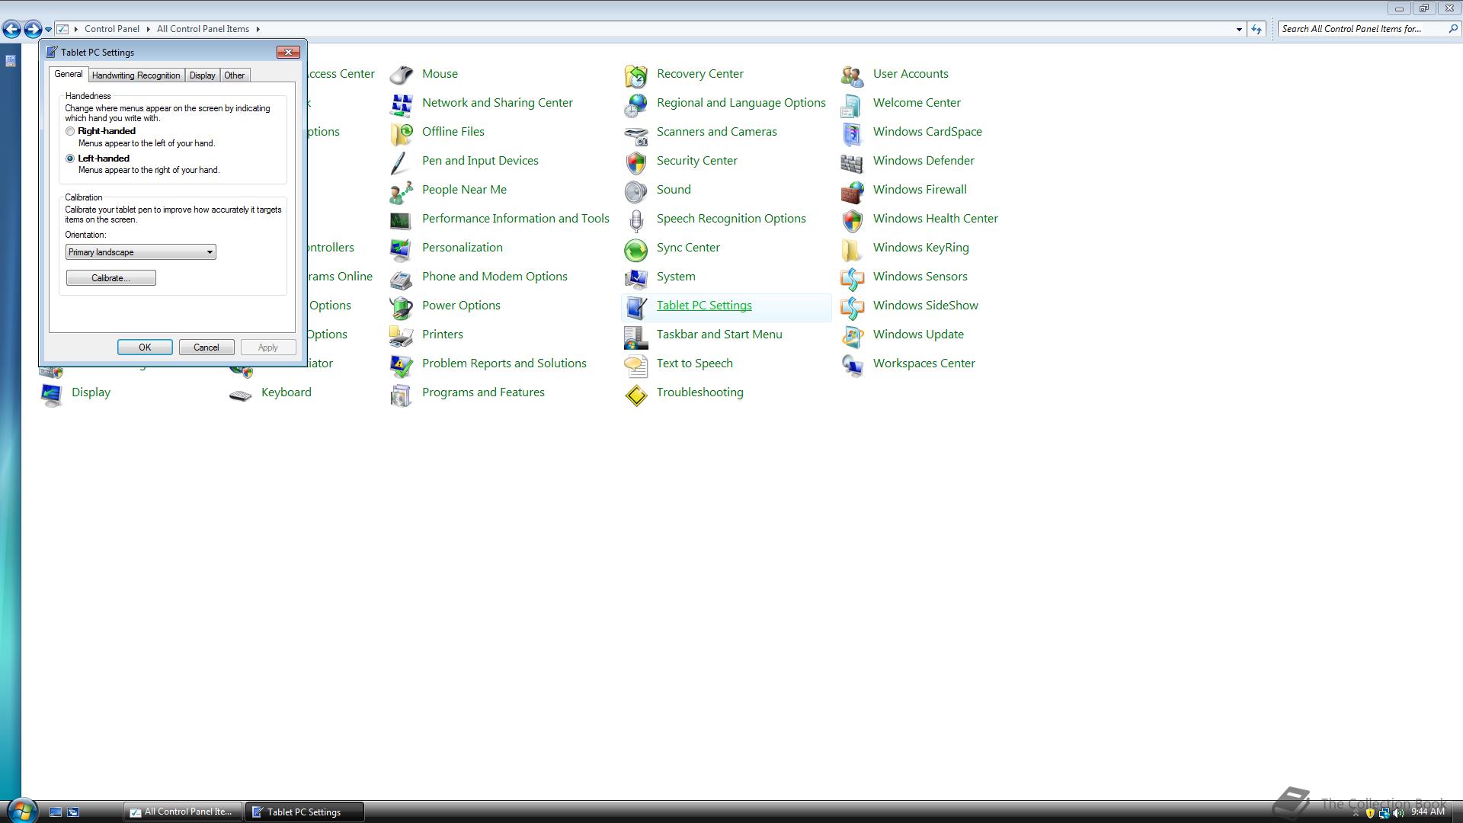Open the Start menu orb

click(22, 809)
